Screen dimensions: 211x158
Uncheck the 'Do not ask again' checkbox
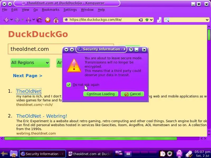[x=69, y=85]
